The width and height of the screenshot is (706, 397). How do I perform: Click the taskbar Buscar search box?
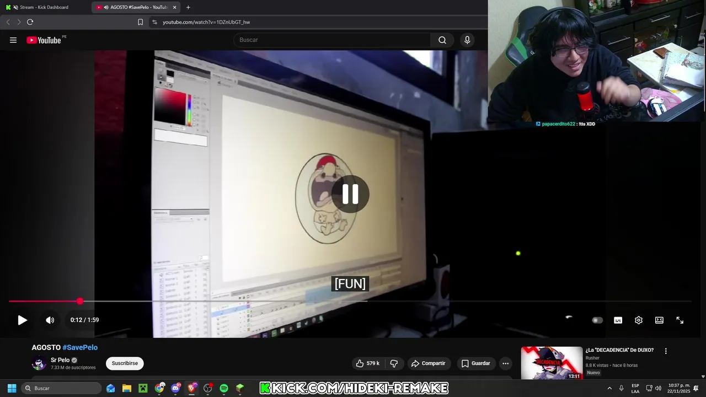point(62,388)
